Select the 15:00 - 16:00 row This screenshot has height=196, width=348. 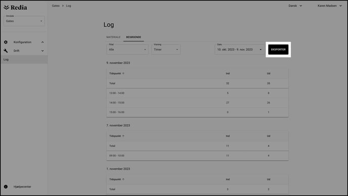(x=197, y=112)
